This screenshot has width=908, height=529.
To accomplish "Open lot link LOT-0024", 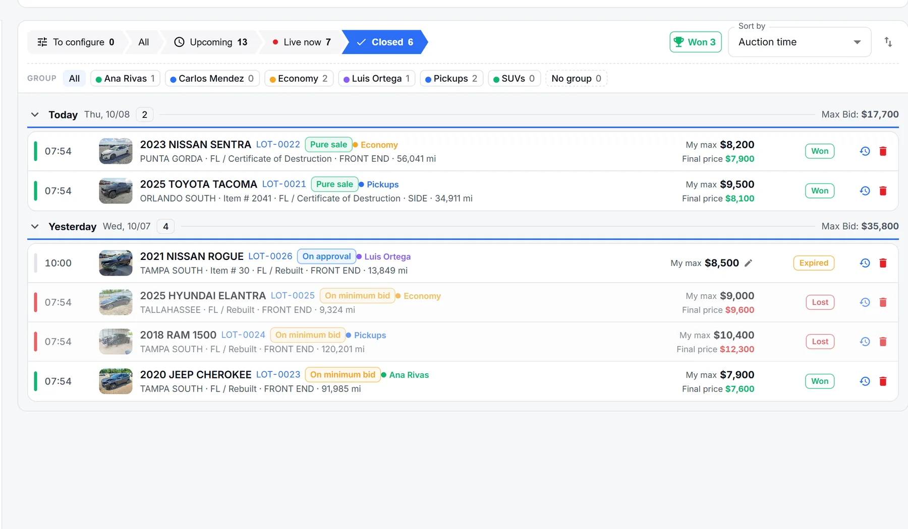I will 243,335.
